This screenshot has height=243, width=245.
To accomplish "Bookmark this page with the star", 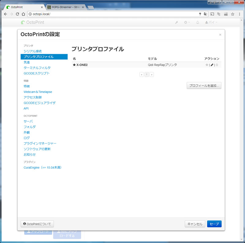I will pos(233,14).
